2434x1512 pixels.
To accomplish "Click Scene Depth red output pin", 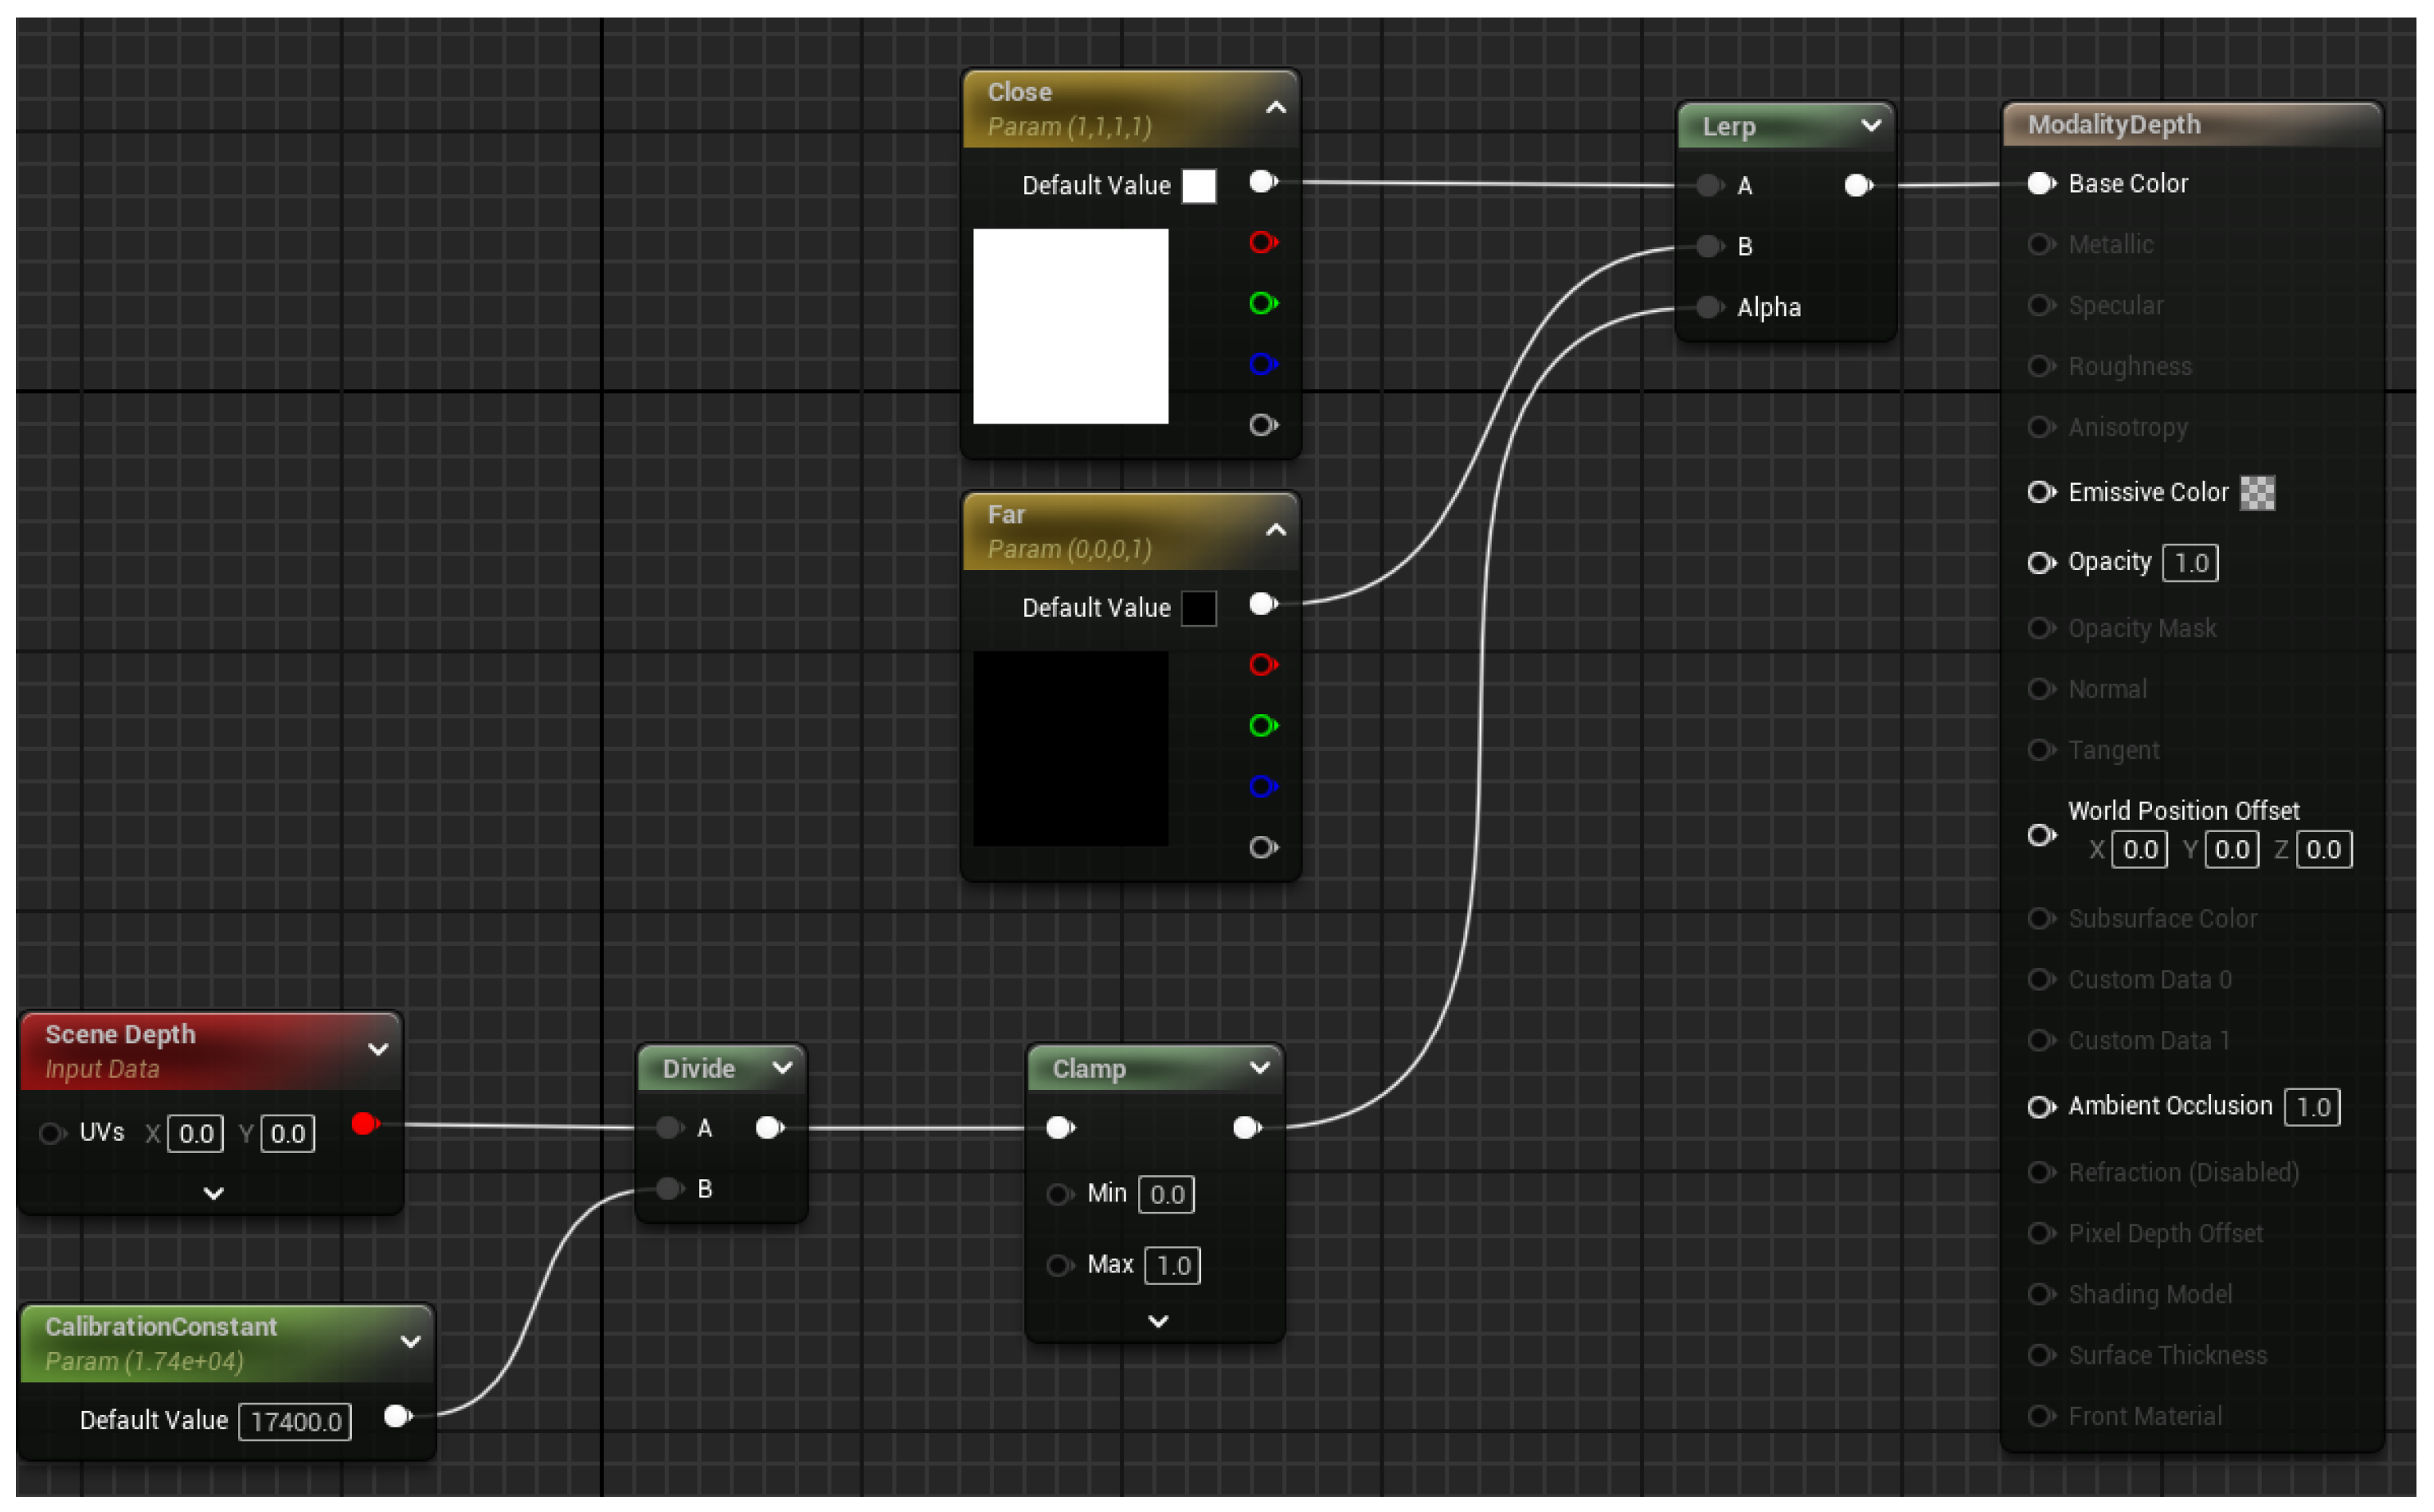I will tap(364, 1124).
